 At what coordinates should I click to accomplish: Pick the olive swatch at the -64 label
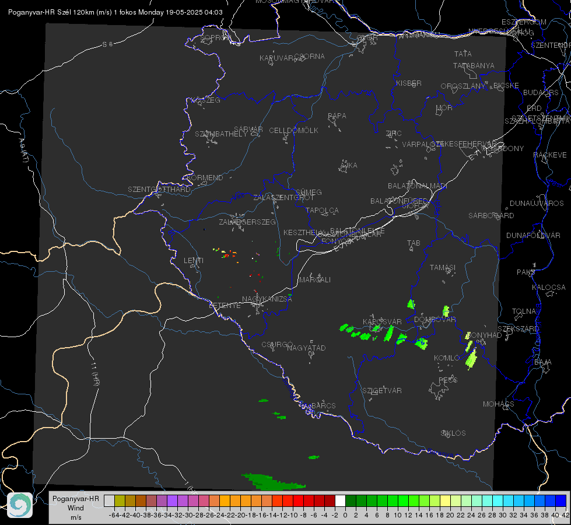[x=120, y=501]
